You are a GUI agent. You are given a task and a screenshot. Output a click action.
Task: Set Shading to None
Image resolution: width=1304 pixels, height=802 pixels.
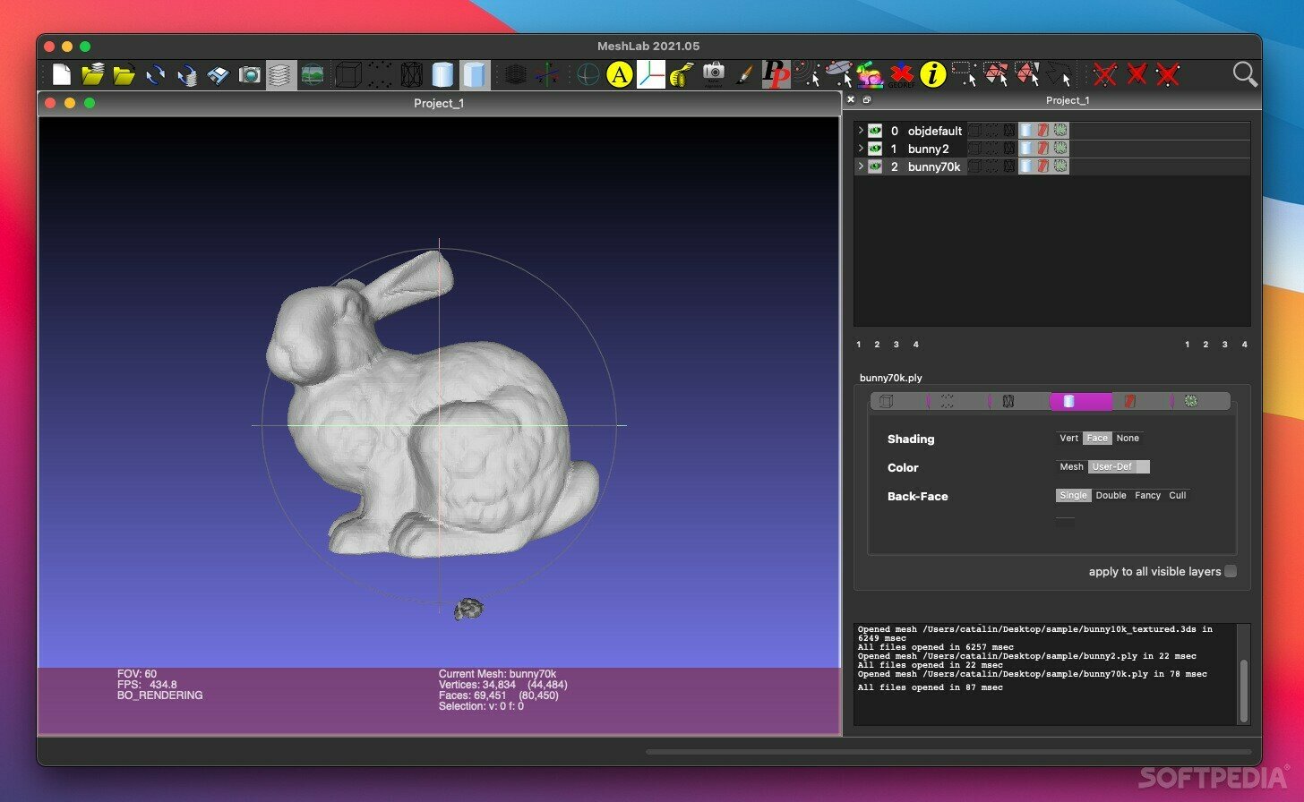[1128, 438]
